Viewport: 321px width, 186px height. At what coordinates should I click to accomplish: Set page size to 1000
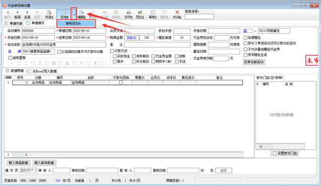[32, 180]
